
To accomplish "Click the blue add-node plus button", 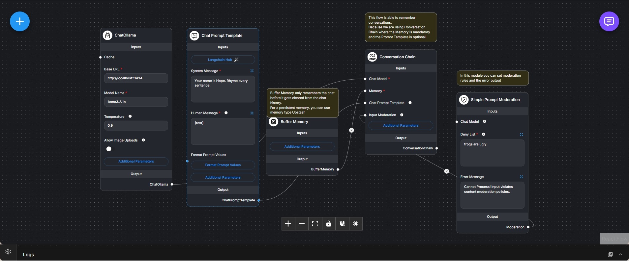I will pyautogui.click(x=20, y=21).
